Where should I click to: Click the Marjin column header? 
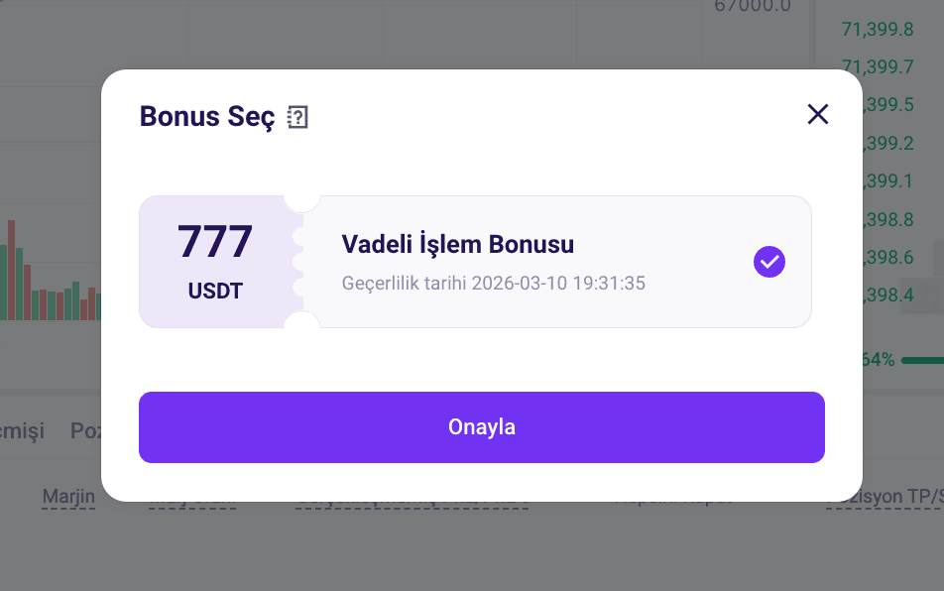click(68, 497)
